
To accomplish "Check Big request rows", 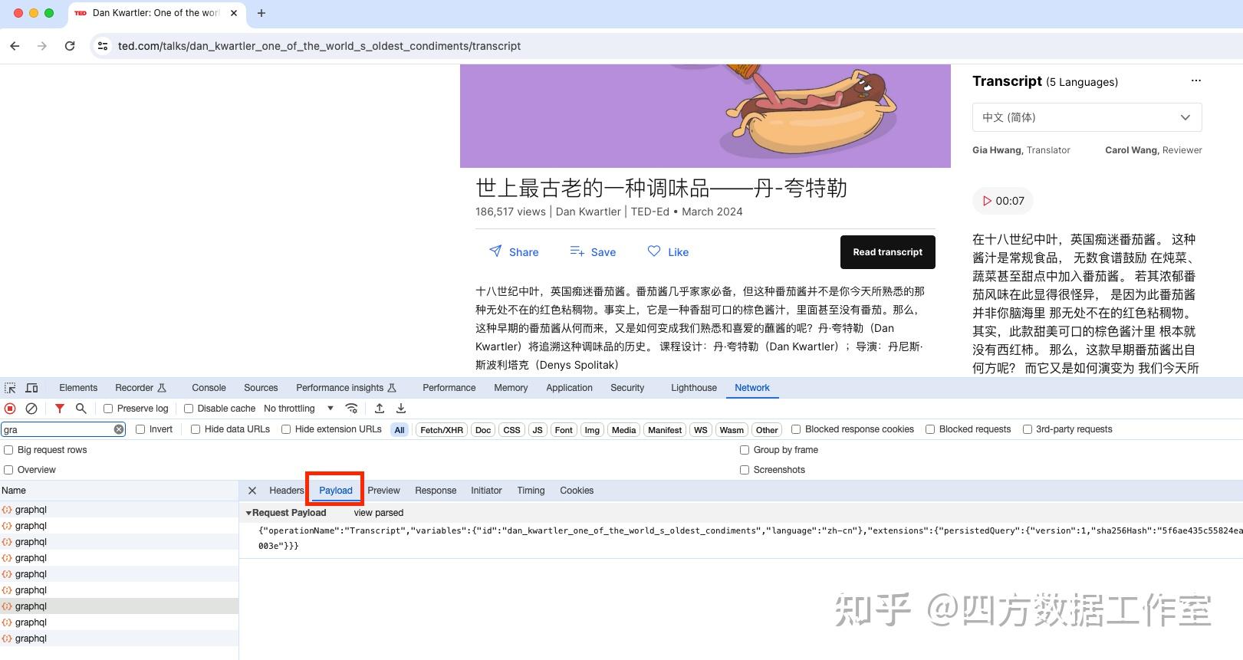I will coord(8,450).
